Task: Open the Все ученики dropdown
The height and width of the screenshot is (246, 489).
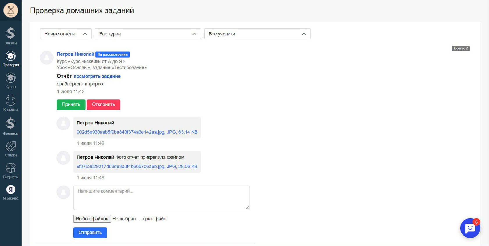Action: pos(257,34)
